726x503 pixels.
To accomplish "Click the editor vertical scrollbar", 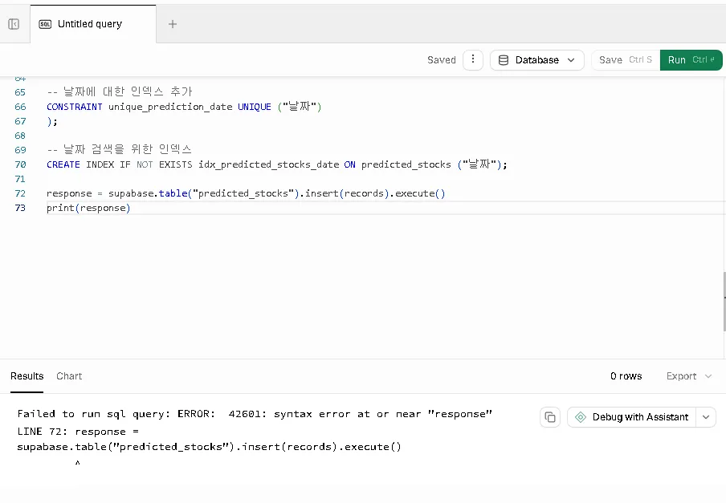I will pyautogui.click(x=724, y=302).
